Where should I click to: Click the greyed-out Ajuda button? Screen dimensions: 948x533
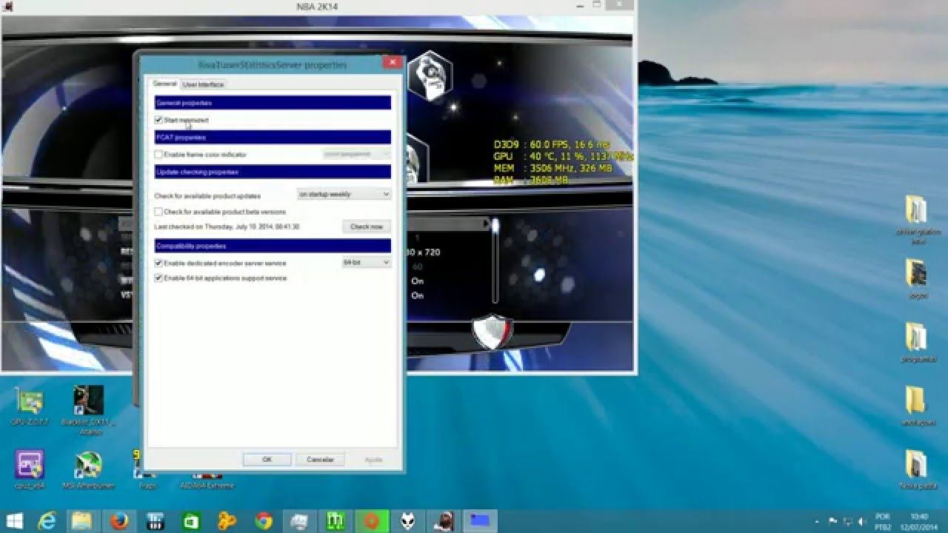pos(373,460)
